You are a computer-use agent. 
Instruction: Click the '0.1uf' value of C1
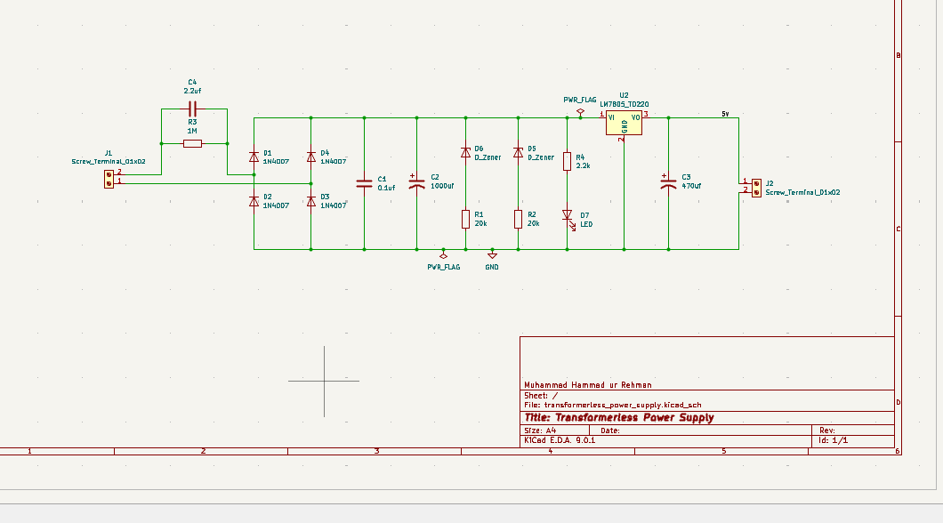tap(386, 189)
